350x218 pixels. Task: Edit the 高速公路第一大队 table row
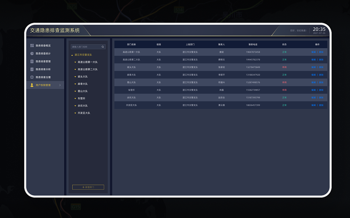pyautogui.click(x=314, y=52)
